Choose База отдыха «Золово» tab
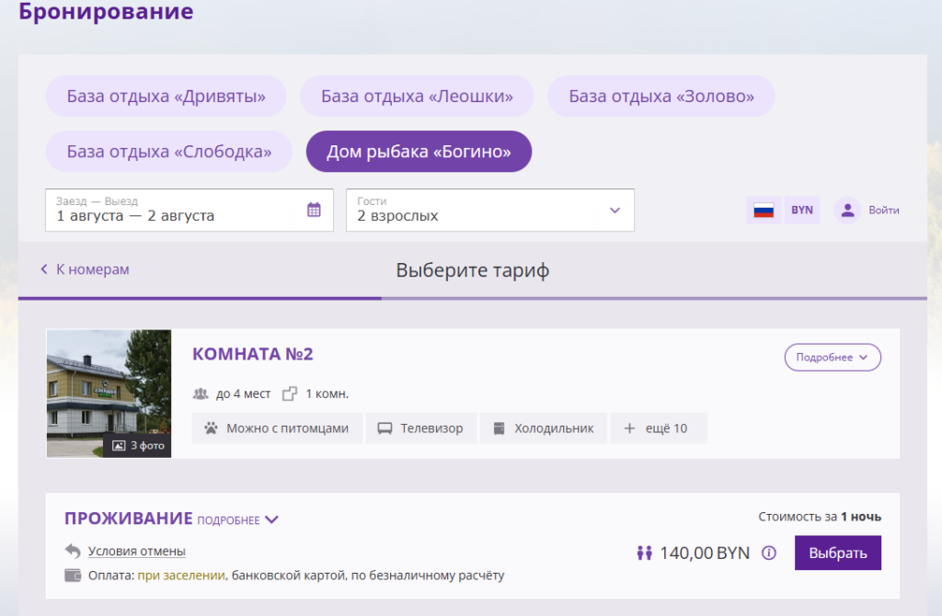The image size is (942, 616). coord(661,96)
